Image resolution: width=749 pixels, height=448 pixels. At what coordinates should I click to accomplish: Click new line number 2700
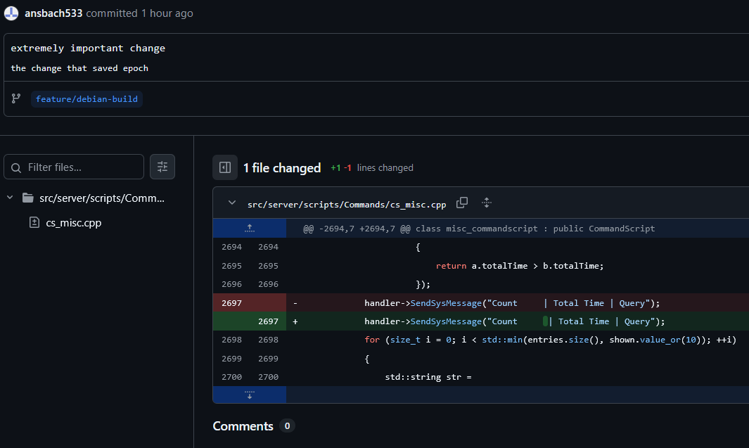coord(268,377)
